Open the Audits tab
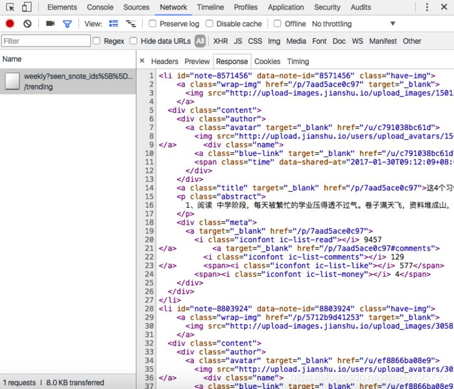The height and width of the screenshot is (389, 454). [361, 7]
